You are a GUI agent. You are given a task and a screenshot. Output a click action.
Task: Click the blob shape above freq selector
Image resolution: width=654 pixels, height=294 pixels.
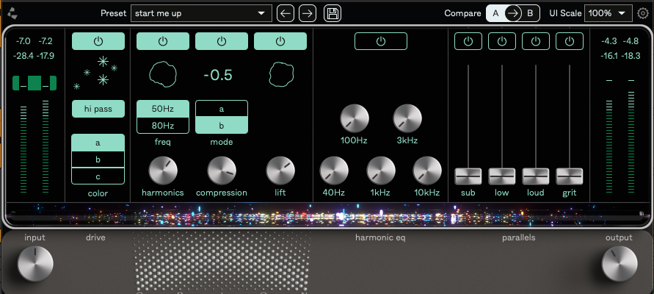(162, 74)
